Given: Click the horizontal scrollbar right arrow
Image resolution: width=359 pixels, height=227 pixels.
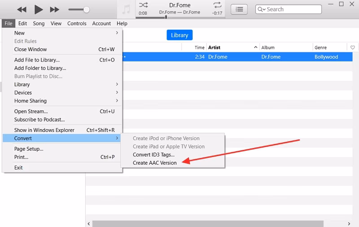Looking at the screenshot, I should coord(349,224).
